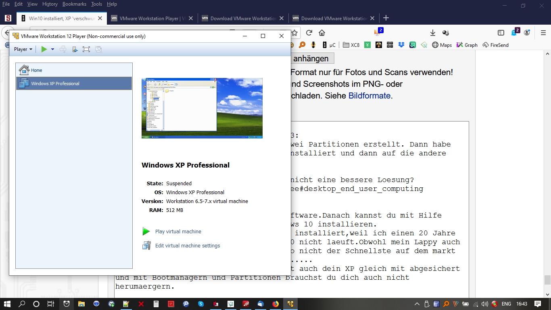Click the taskbar clock showing 16:43
The width and height of the screenshot is (551, 310).
pyautogui.click(x=522, y=304)
